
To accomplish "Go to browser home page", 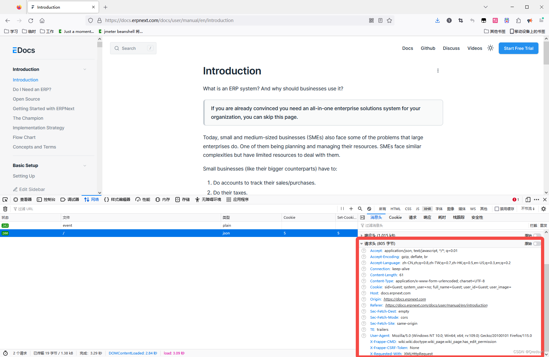I will click(x=42, y=20).
